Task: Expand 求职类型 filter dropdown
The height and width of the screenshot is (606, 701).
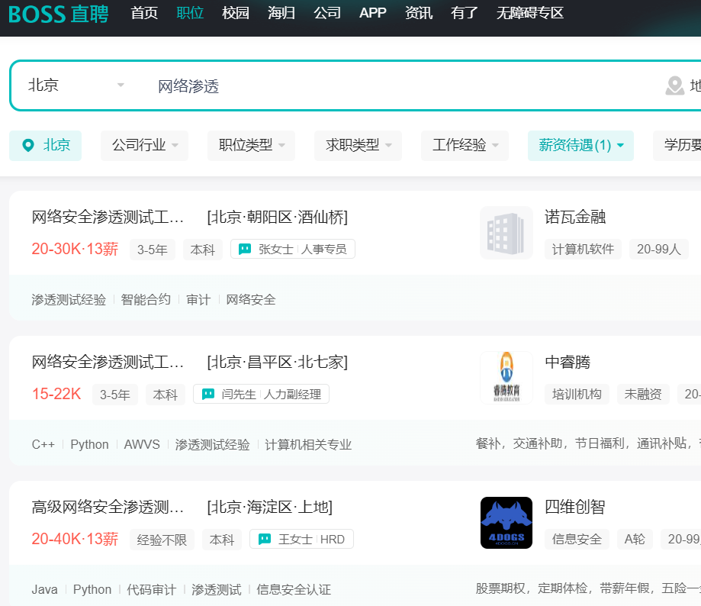Action: coord(358,145)
